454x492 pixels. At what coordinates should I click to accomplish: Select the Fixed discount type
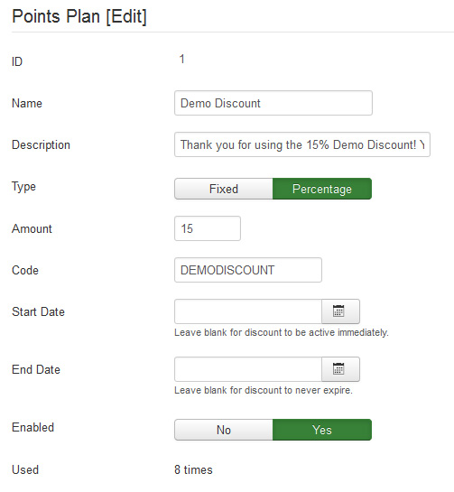(x=224, y=189)
